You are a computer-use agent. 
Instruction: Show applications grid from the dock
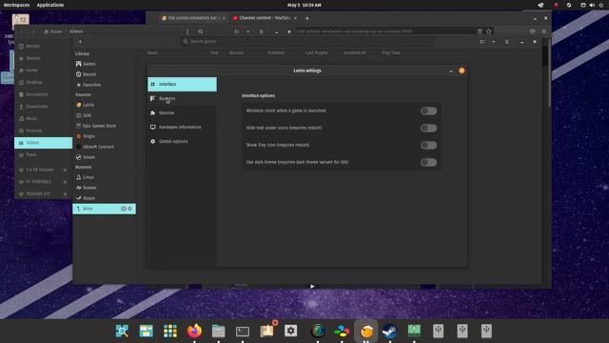170,331
